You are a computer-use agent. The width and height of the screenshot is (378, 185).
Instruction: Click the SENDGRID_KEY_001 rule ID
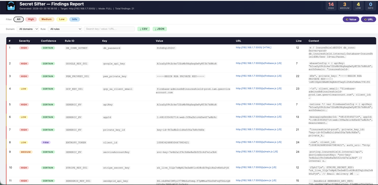coord(78,181)
